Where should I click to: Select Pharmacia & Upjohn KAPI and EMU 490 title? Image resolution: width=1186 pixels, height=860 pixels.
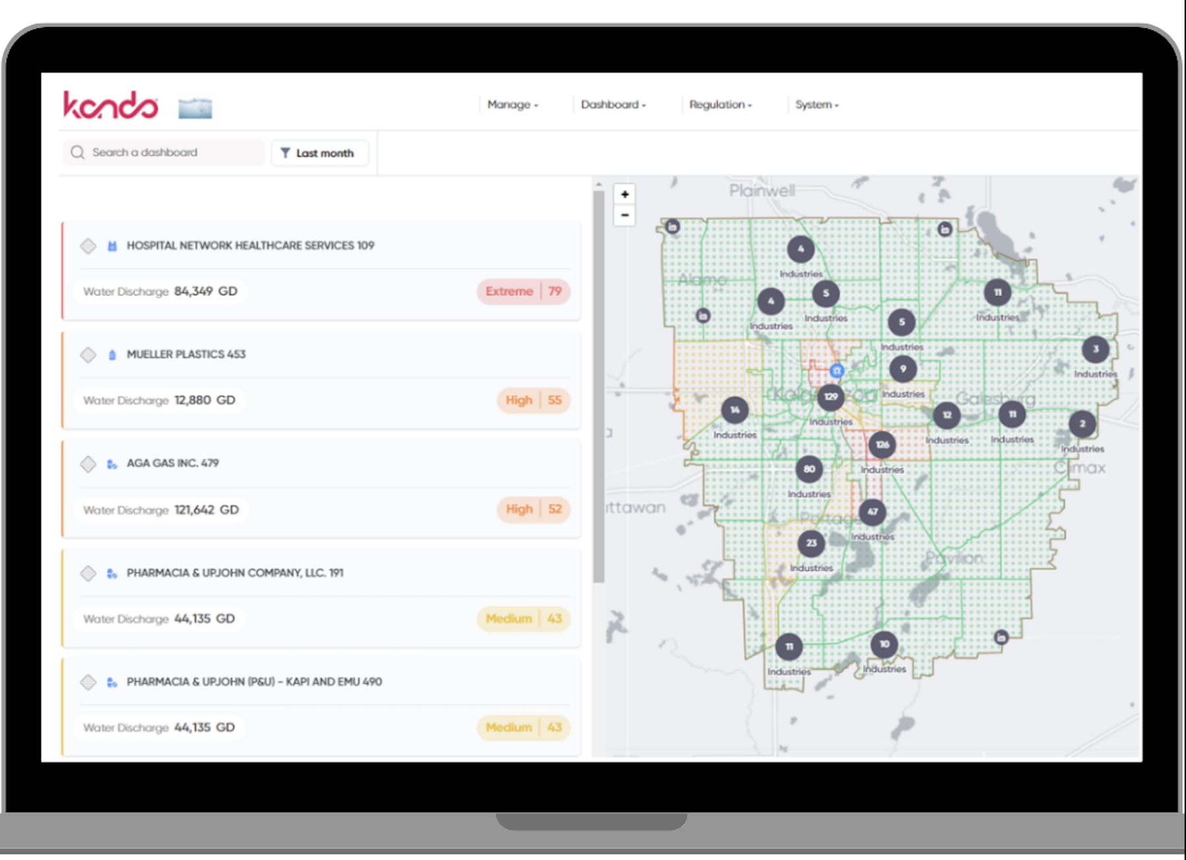[x=254, y=682]
